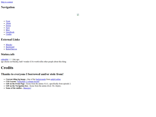
Task: Open the Mazeguy! smilies link
Action: (x=27, y=88)
